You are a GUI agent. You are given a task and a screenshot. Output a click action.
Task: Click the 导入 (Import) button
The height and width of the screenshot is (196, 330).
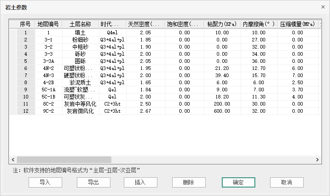pyautogui.click(x=45, y=182)
